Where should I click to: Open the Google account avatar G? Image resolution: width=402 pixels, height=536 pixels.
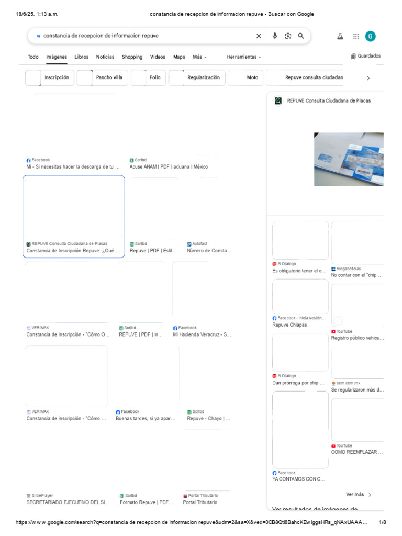pos(370,36)
